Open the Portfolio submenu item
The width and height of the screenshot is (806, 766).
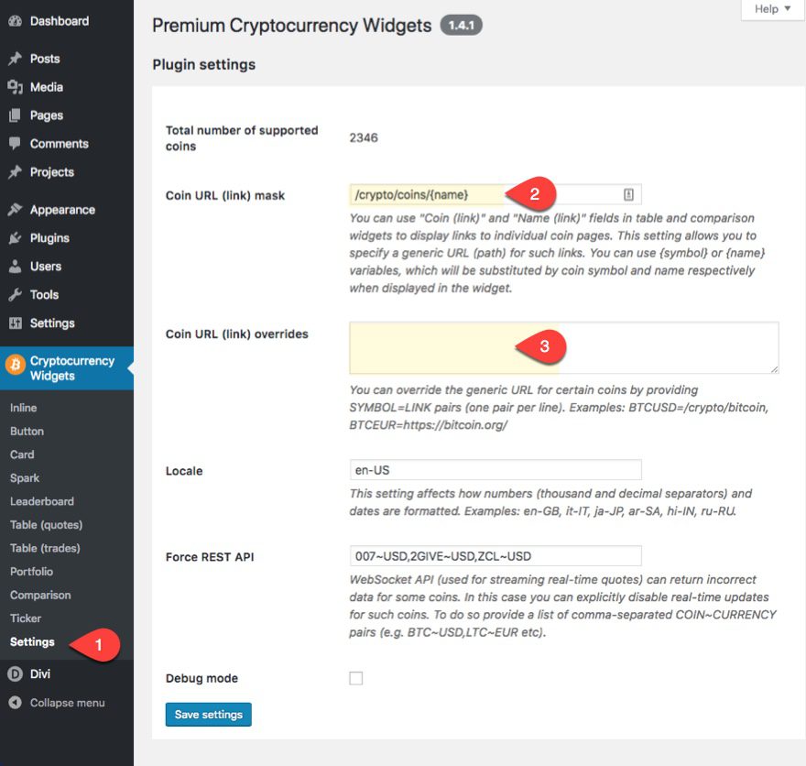click(32, 572)
